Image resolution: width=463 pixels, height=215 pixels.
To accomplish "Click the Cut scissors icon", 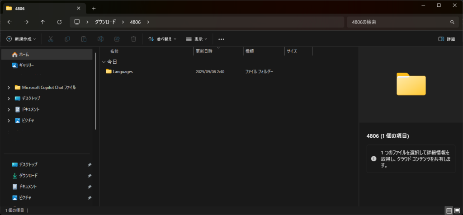I will click(51, 39).
